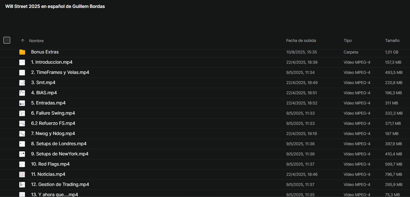Viewport: 410px width, 197px height.
Task: Click the 7. Nwog y Ndog.mp4 icon
Action: (x=22, y=134)
